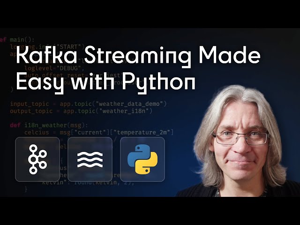Click the Python logo tile
The height and width of the screenshot is (225, 300).
point(142,159)
